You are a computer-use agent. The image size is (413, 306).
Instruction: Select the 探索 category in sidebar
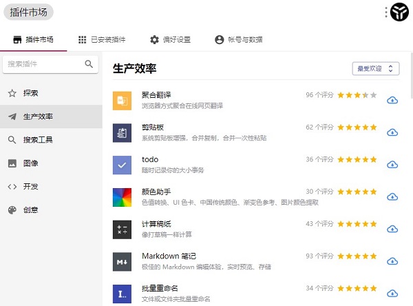click(x=30, y=93)
